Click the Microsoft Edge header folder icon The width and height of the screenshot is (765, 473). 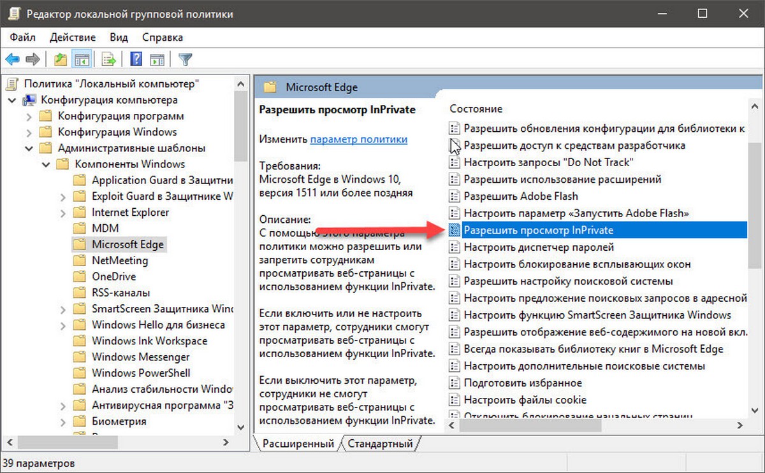pos(270,87)
